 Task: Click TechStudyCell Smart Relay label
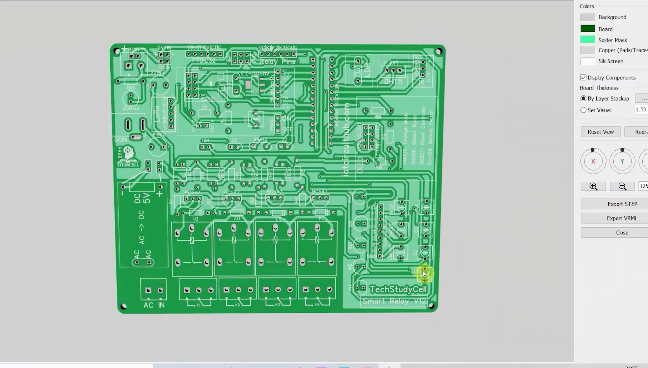click(394, 295)
